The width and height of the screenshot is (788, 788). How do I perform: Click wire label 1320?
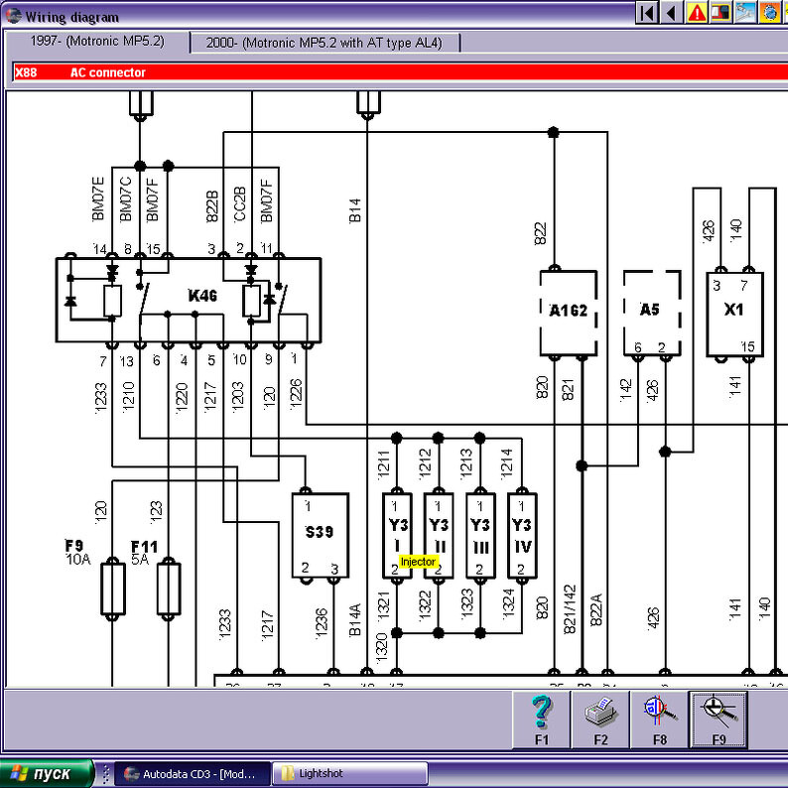tap(382, 648)
